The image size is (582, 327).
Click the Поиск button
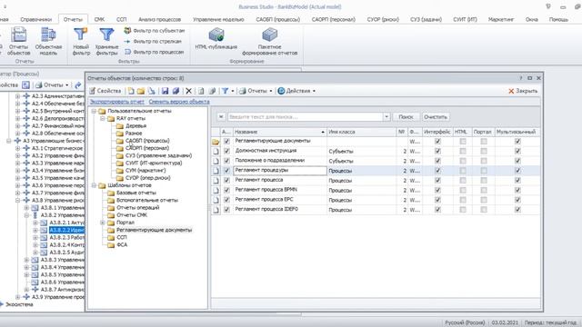coord(406,117)
